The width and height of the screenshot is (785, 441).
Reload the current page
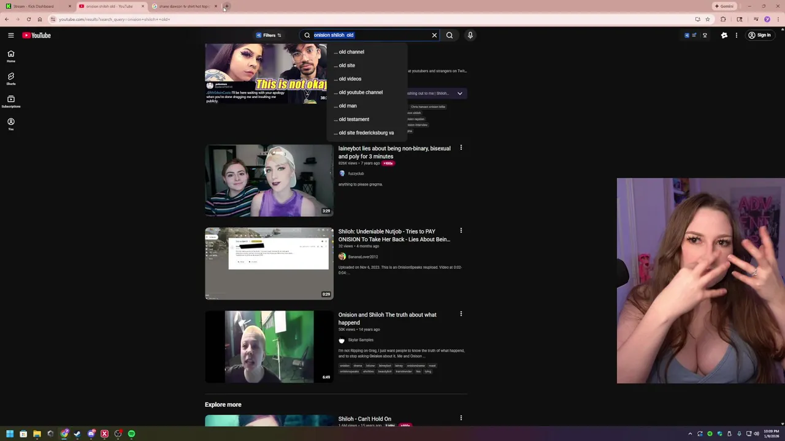coord(28,19)
